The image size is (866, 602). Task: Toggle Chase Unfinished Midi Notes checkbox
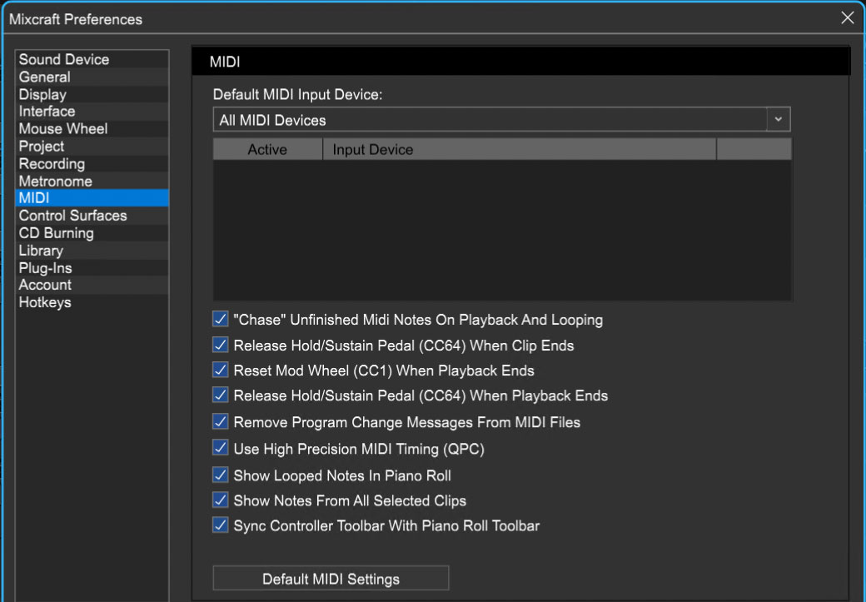221,319
